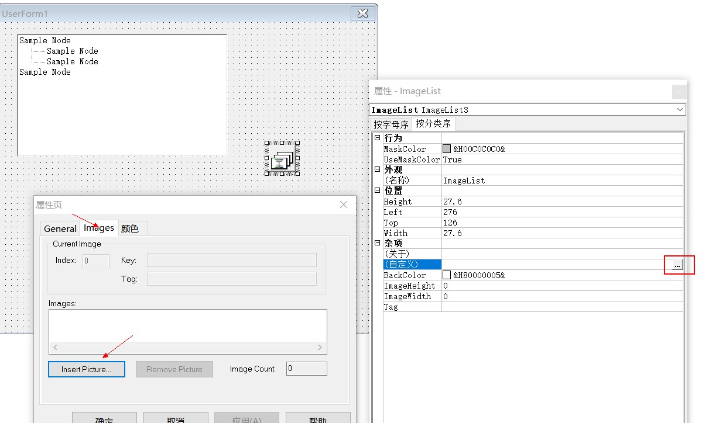Select the ImageList control icon on the UserForm
709x423 pixels.
282,158
